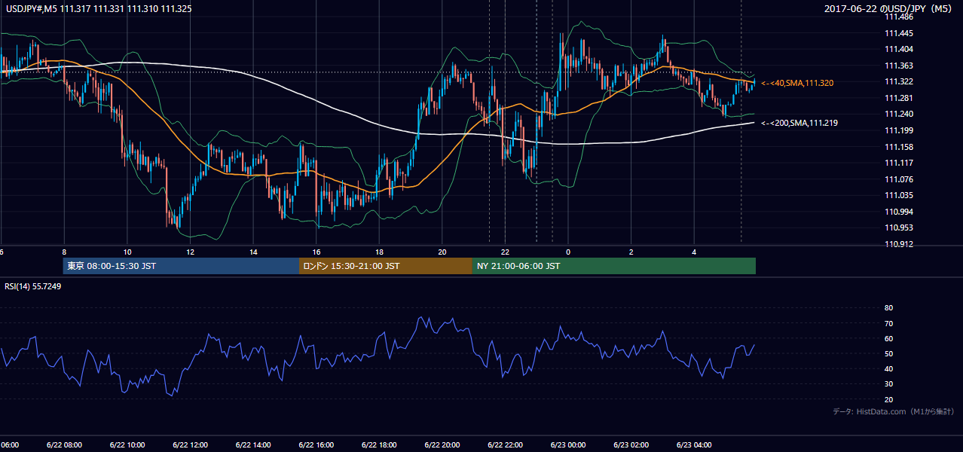Screen dimensions: 963x452
Task: Click the 2017-06-22 のUSD/JPY (M5) heading
Action: tap(889, 8)
